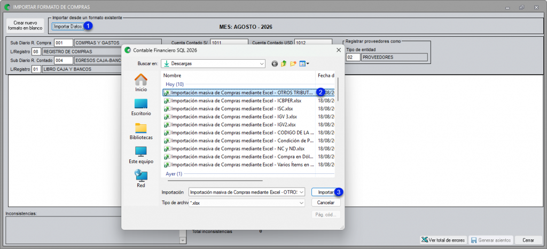Click the vertical scrollbar of the file list
547x249 pixels.
[x=338, y=90]
